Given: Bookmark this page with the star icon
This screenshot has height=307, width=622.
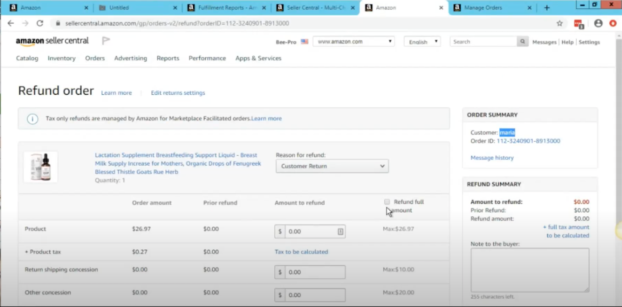Looking at the screenshot, I should coord(559,23).
